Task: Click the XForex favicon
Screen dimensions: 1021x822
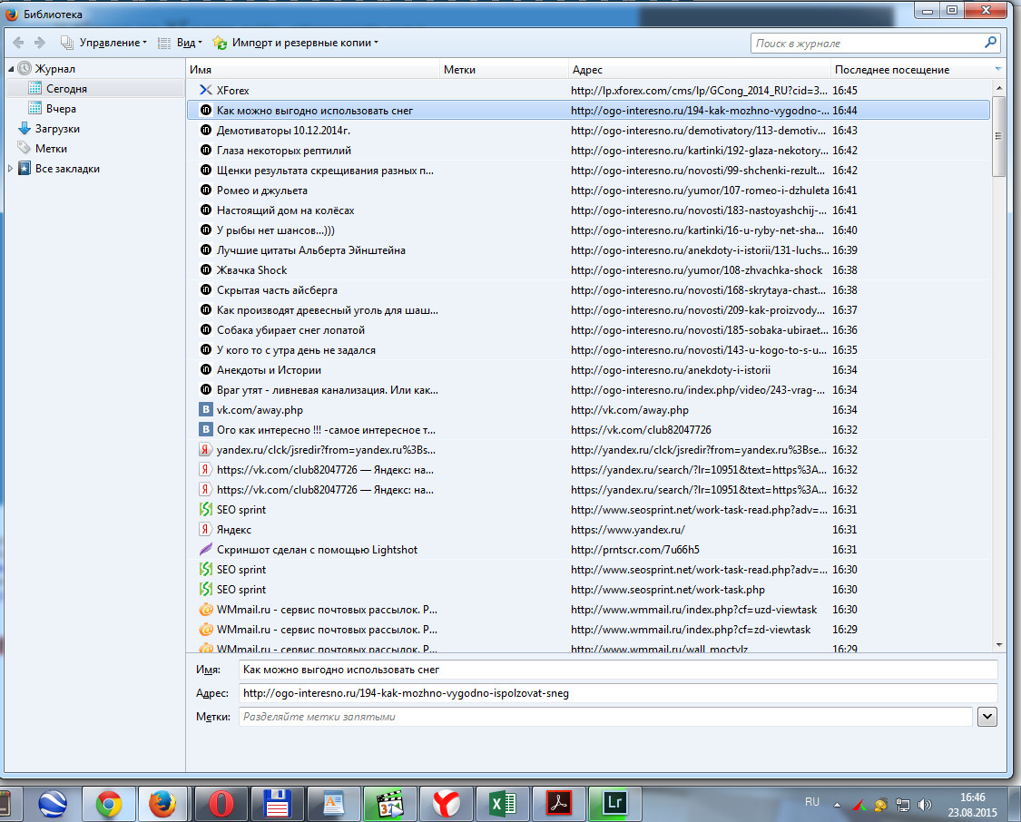Action: pos(206,91)
